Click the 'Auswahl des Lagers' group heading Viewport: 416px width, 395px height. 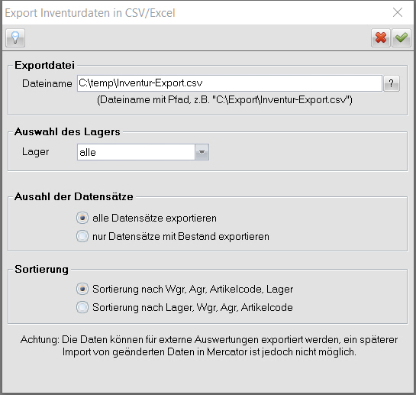[67, 131]
